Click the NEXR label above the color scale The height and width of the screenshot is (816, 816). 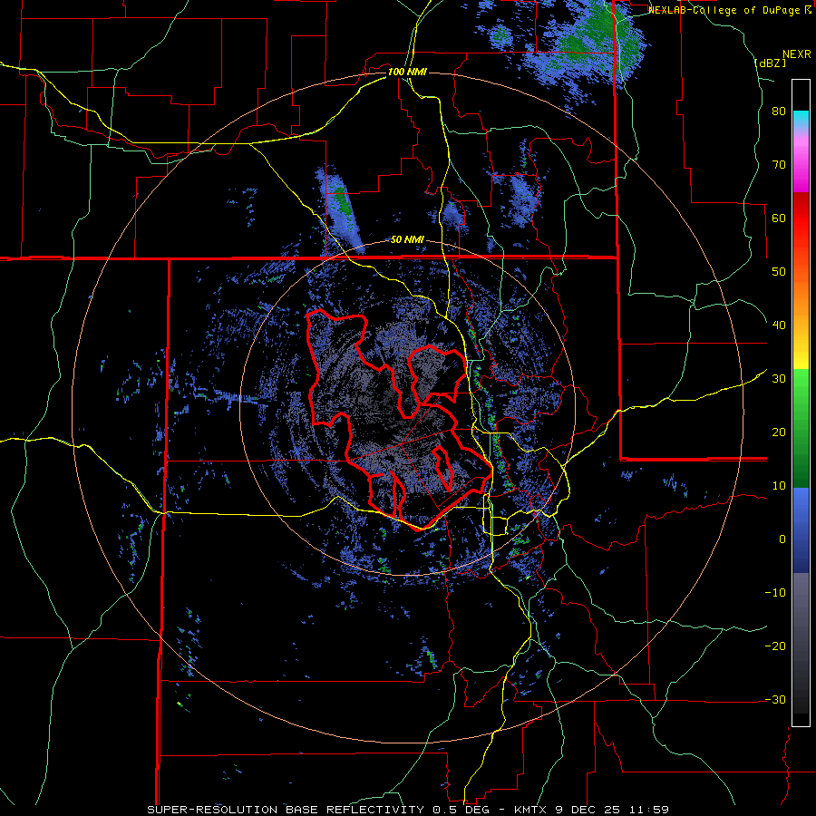(797, 53)
